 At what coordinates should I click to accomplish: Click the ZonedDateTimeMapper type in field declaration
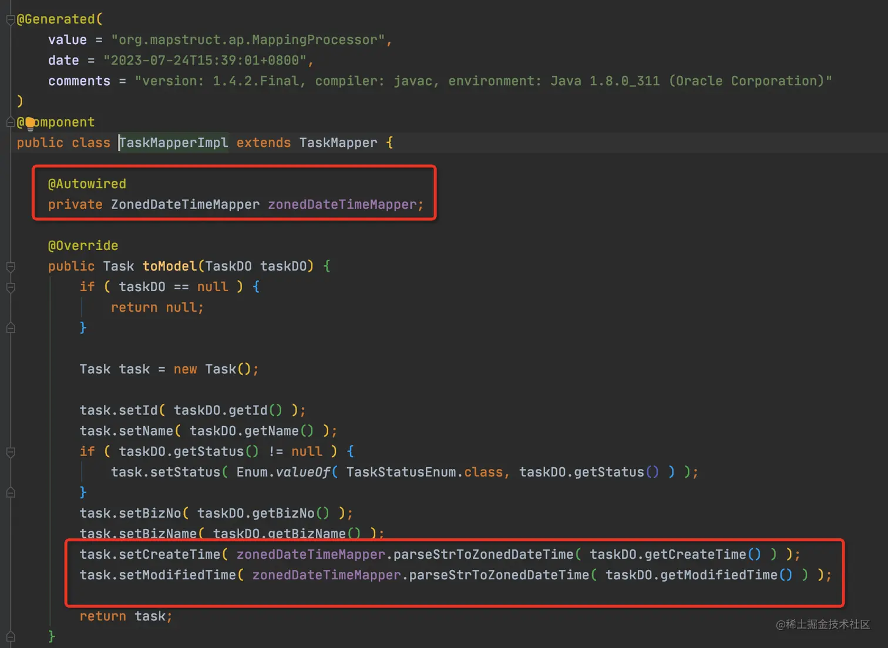click(x=185, y=204)
